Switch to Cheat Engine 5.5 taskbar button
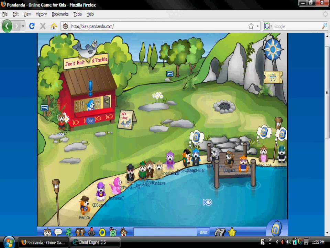Image resolution: width=330 pixels, height=248 pixels. 95,242
